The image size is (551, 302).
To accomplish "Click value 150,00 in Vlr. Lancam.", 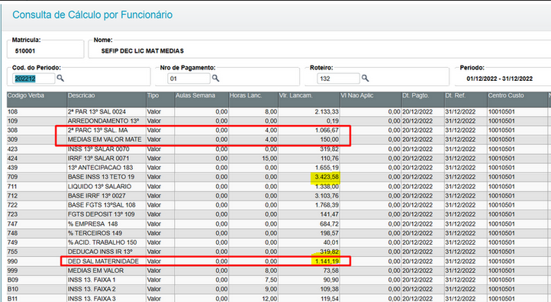I will [x=329, y=140].
